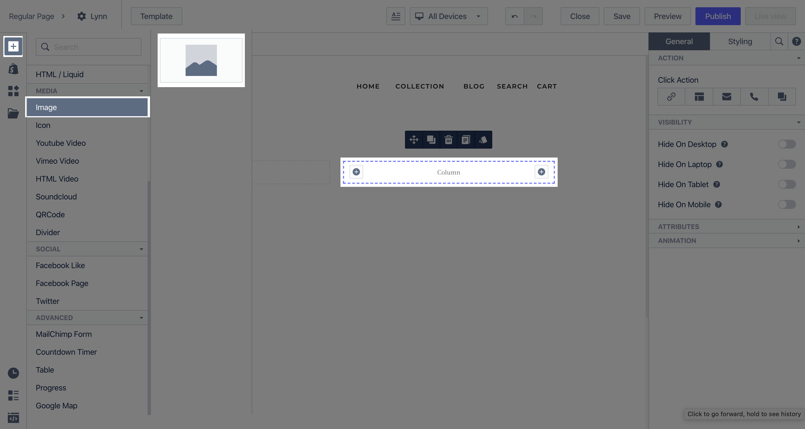Click the elements Search field
Viewport: 805px width, 429px height.
point(88,47)
